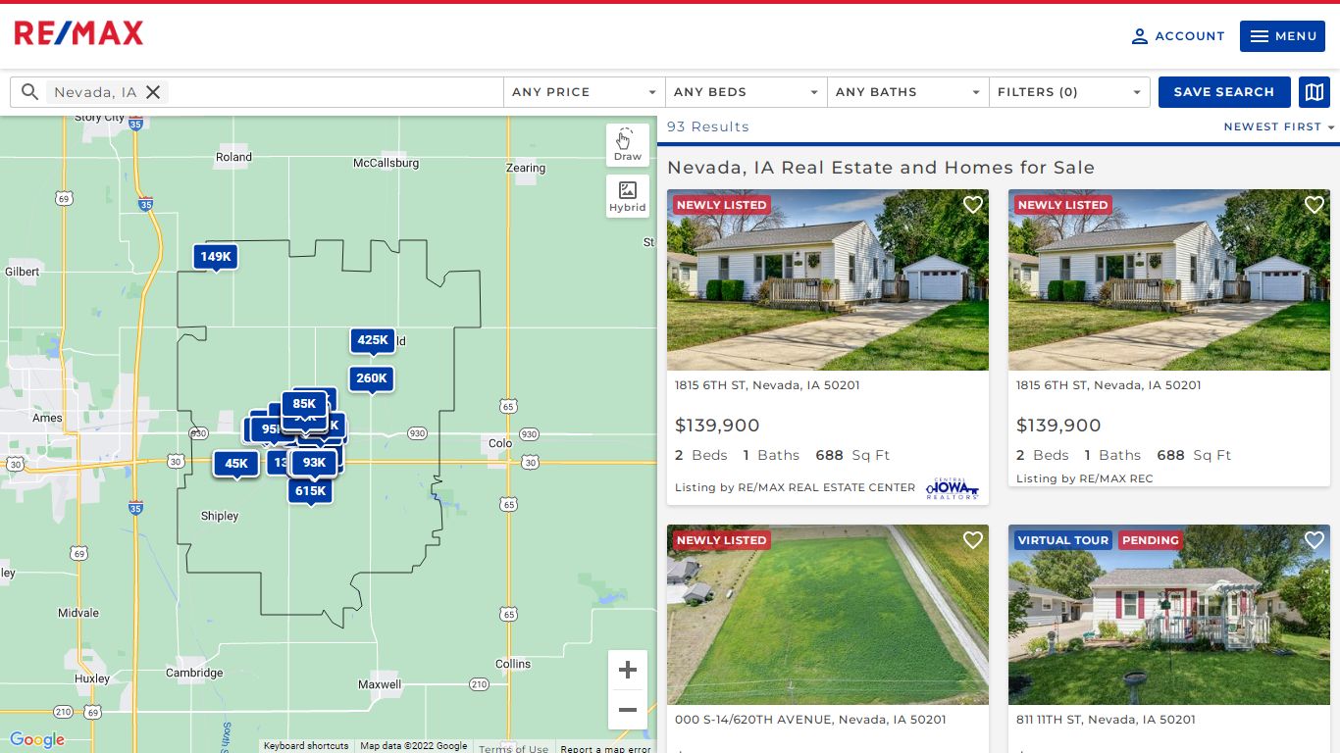The image size is (1340, 753).
Task: Open address 000 S-14/620TH AVENUE link
Action: coord(810,720)
